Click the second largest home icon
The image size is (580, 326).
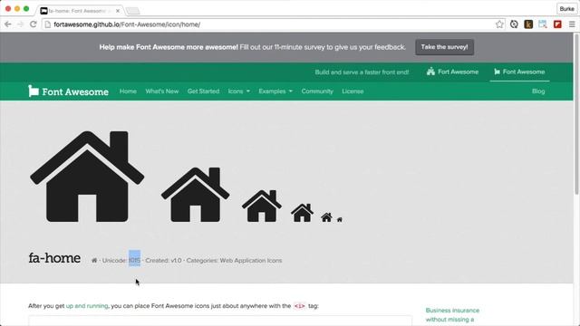(x=196, y=195)
